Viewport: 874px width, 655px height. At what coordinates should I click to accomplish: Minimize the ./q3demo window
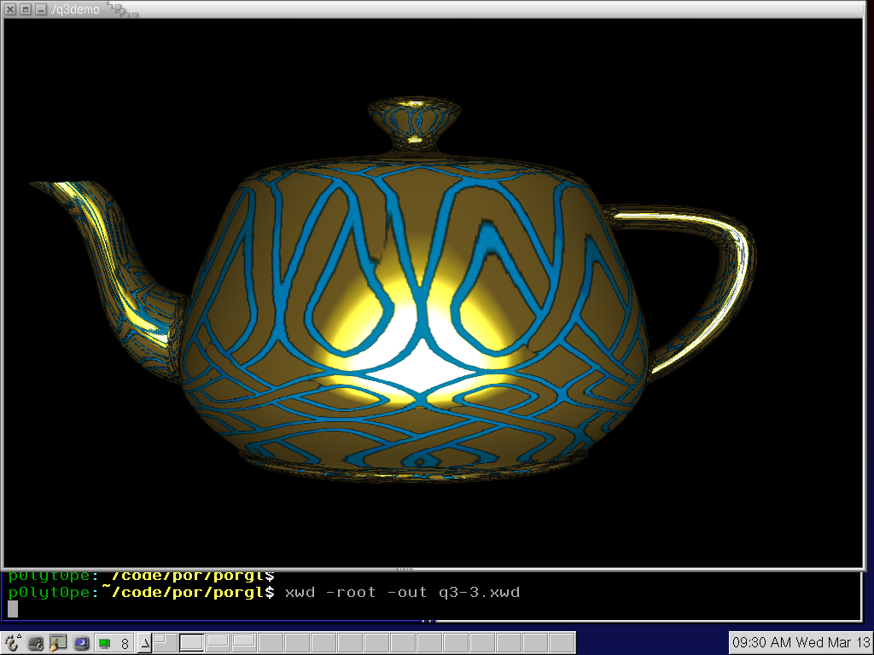[x=40, y=9]
